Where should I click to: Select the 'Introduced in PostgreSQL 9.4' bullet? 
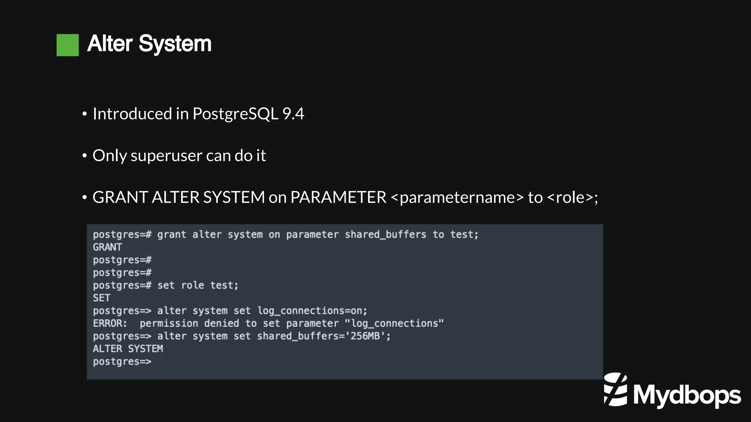click(198, 114)
